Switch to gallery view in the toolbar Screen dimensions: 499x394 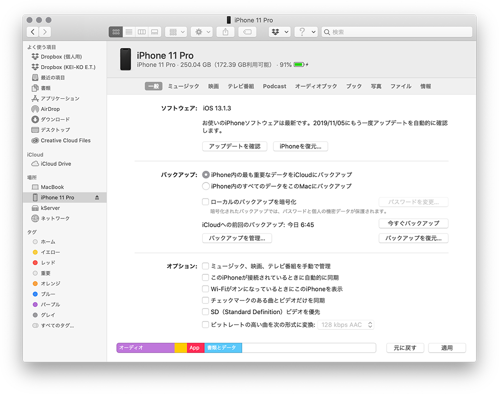click(155, 32)
